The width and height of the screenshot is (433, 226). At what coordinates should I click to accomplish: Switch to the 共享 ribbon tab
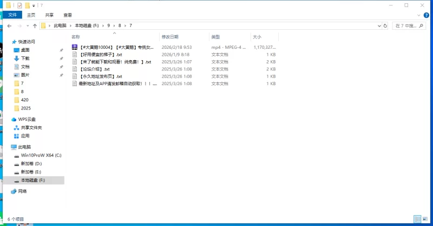coord(49,15)
